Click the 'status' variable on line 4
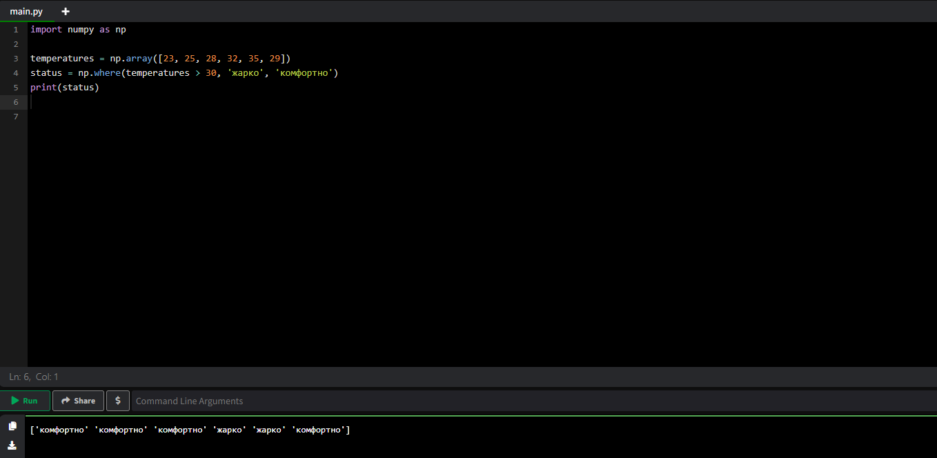 click(46, 73)
